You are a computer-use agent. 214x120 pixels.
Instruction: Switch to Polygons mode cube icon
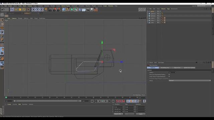click(x=2, y=40)
